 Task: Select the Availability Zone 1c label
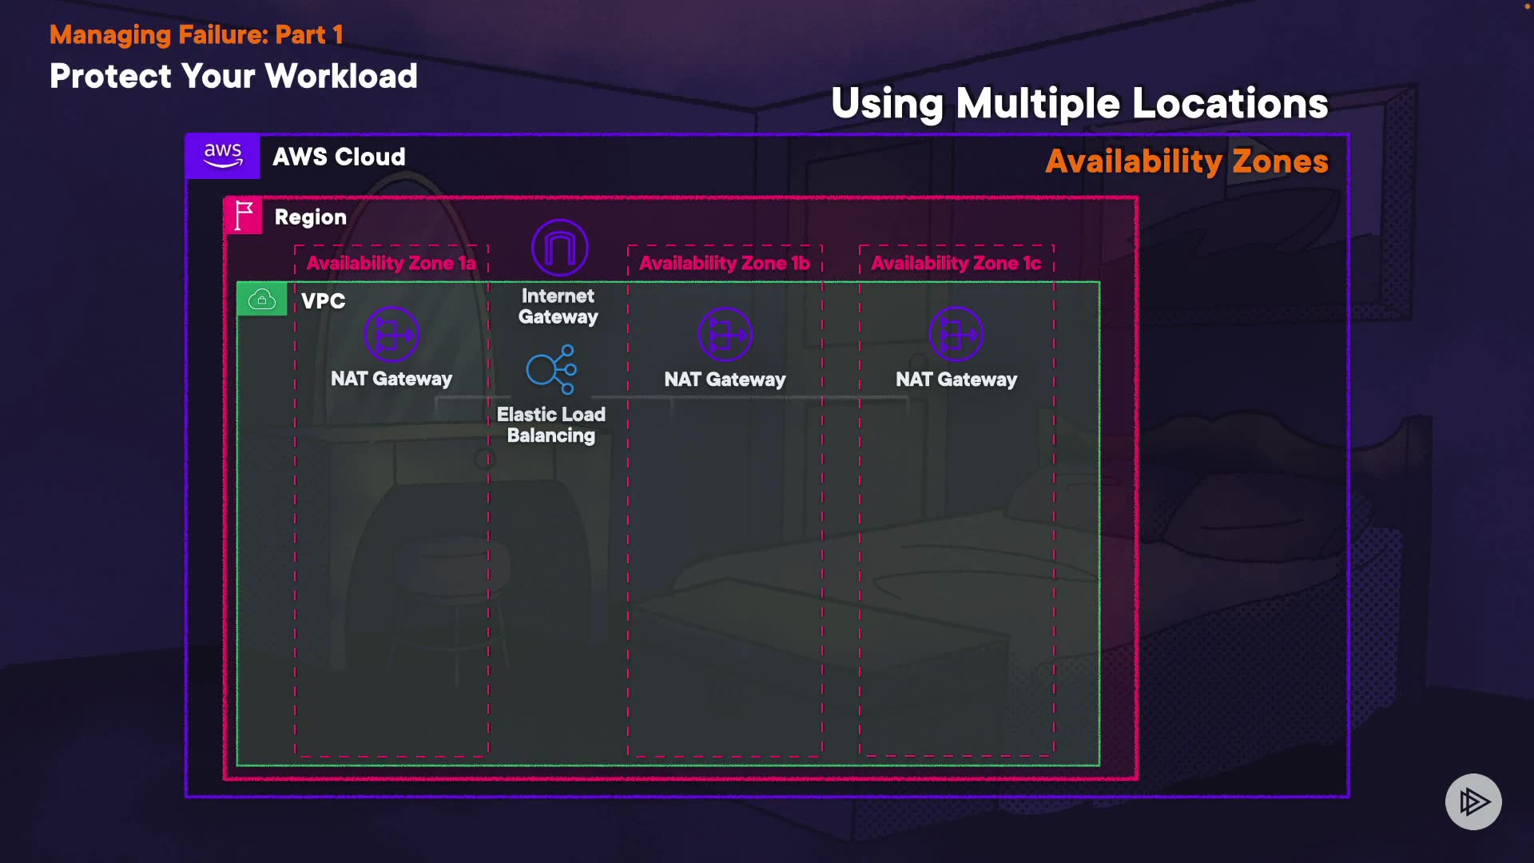tap(956, 263)
